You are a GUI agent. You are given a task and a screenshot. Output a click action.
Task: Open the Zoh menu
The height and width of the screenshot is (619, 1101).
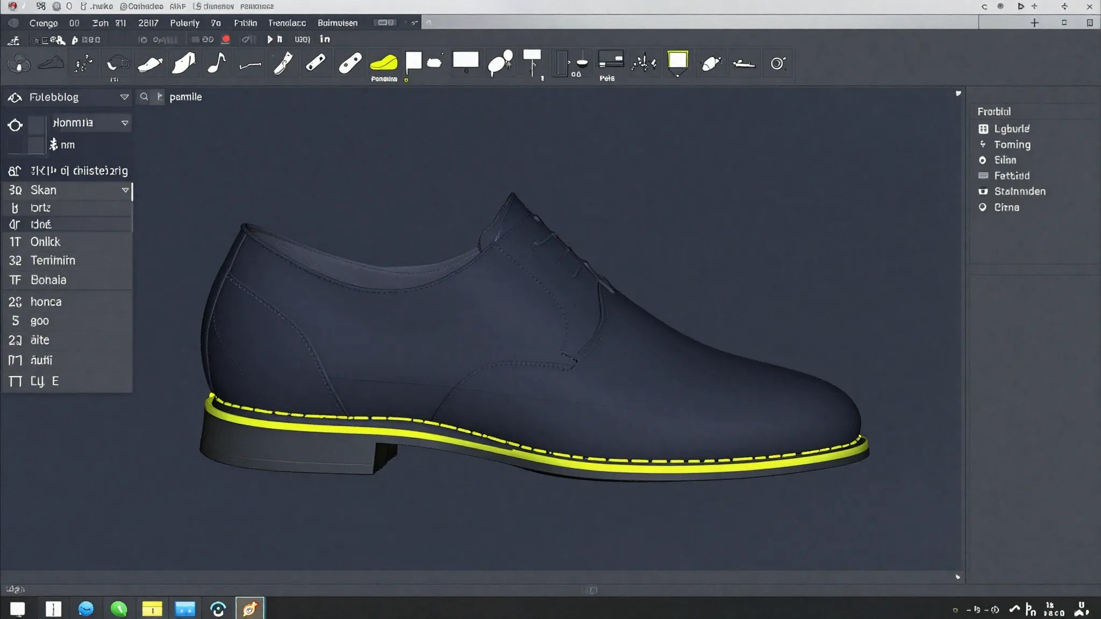[100, 23]
